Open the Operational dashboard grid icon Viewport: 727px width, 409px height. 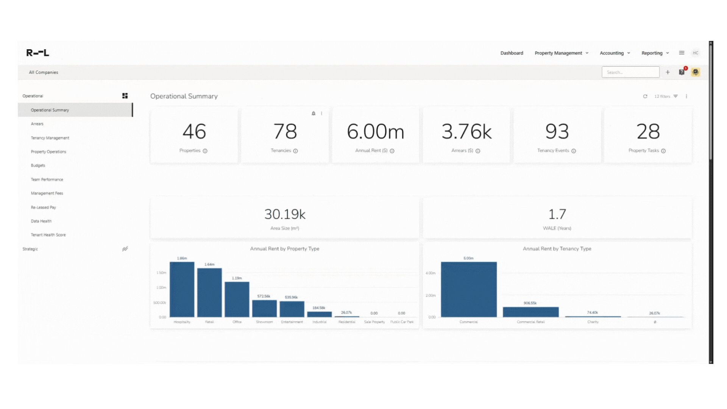(125, 96)
